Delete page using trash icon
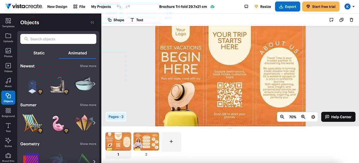359x163 pixels. [x=352, y=20]
